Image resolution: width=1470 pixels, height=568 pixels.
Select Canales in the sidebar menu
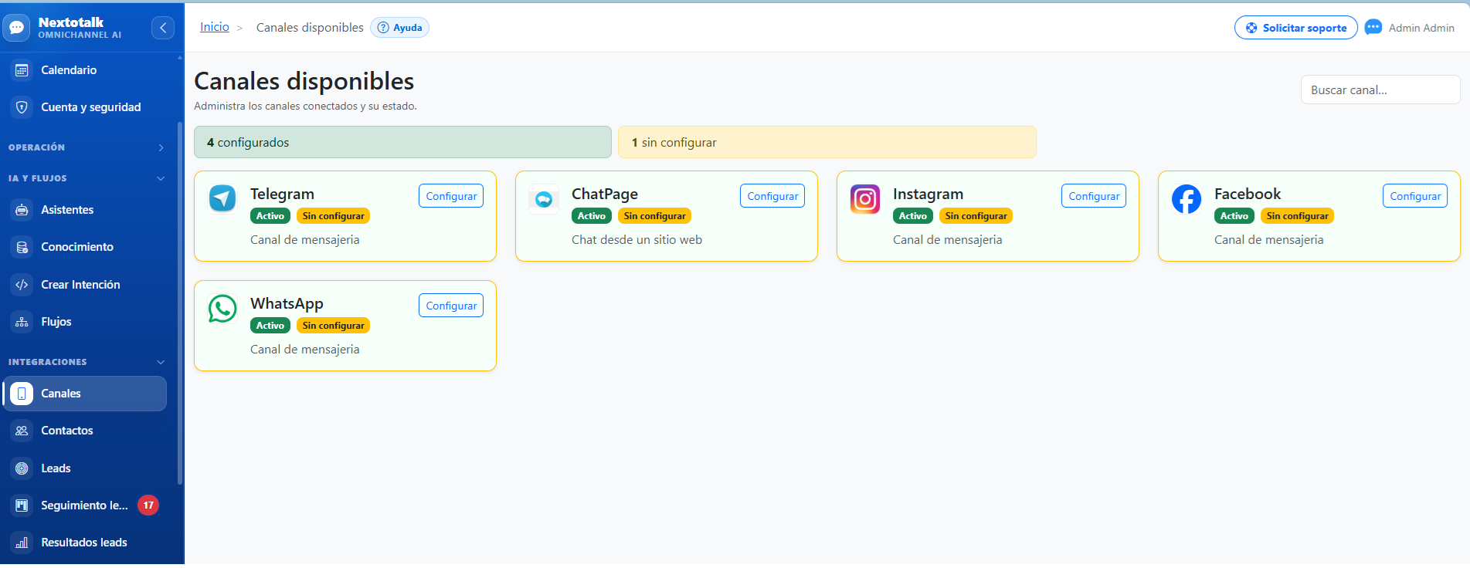pos(85,394)
